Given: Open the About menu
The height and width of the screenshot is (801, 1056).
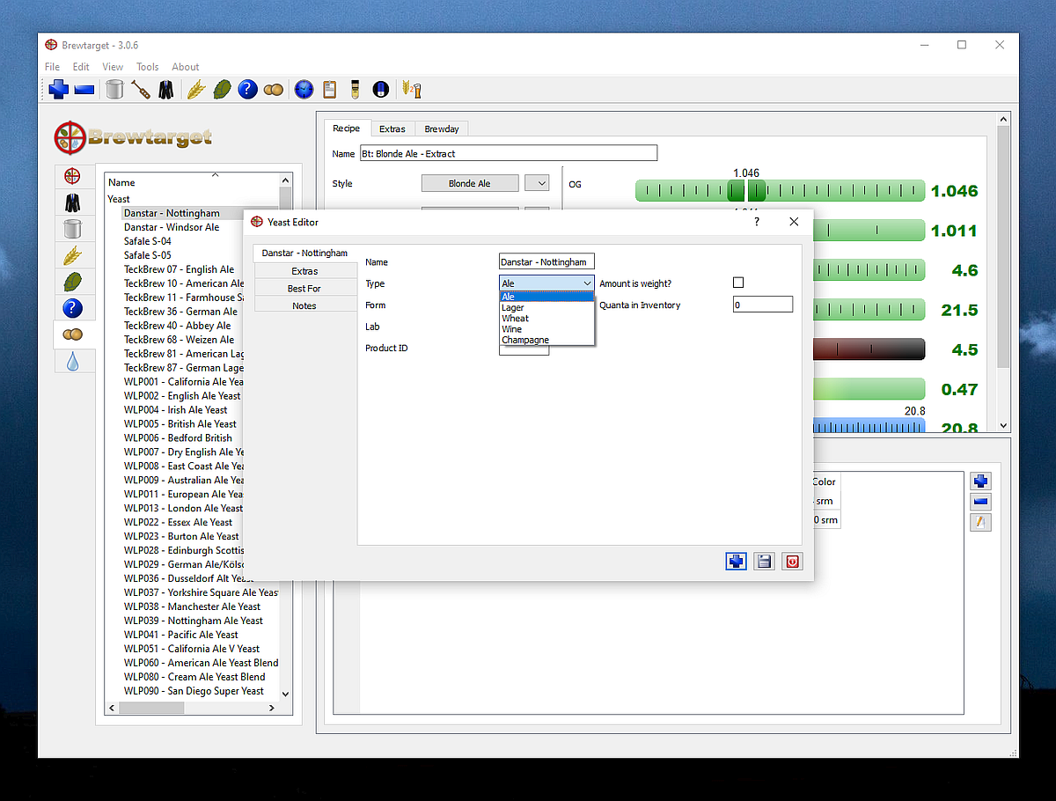Looking at the screenshot, I should (x=186, y=67).
